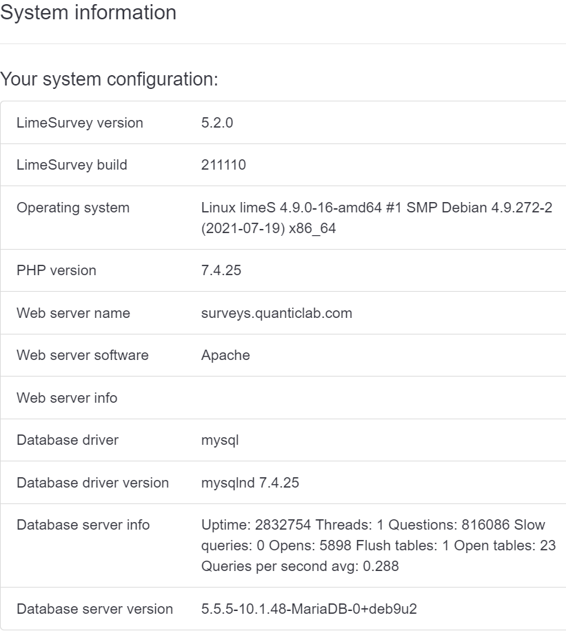Click the LimeSurvey version label

pyautogui.click(x=80, y=123)
